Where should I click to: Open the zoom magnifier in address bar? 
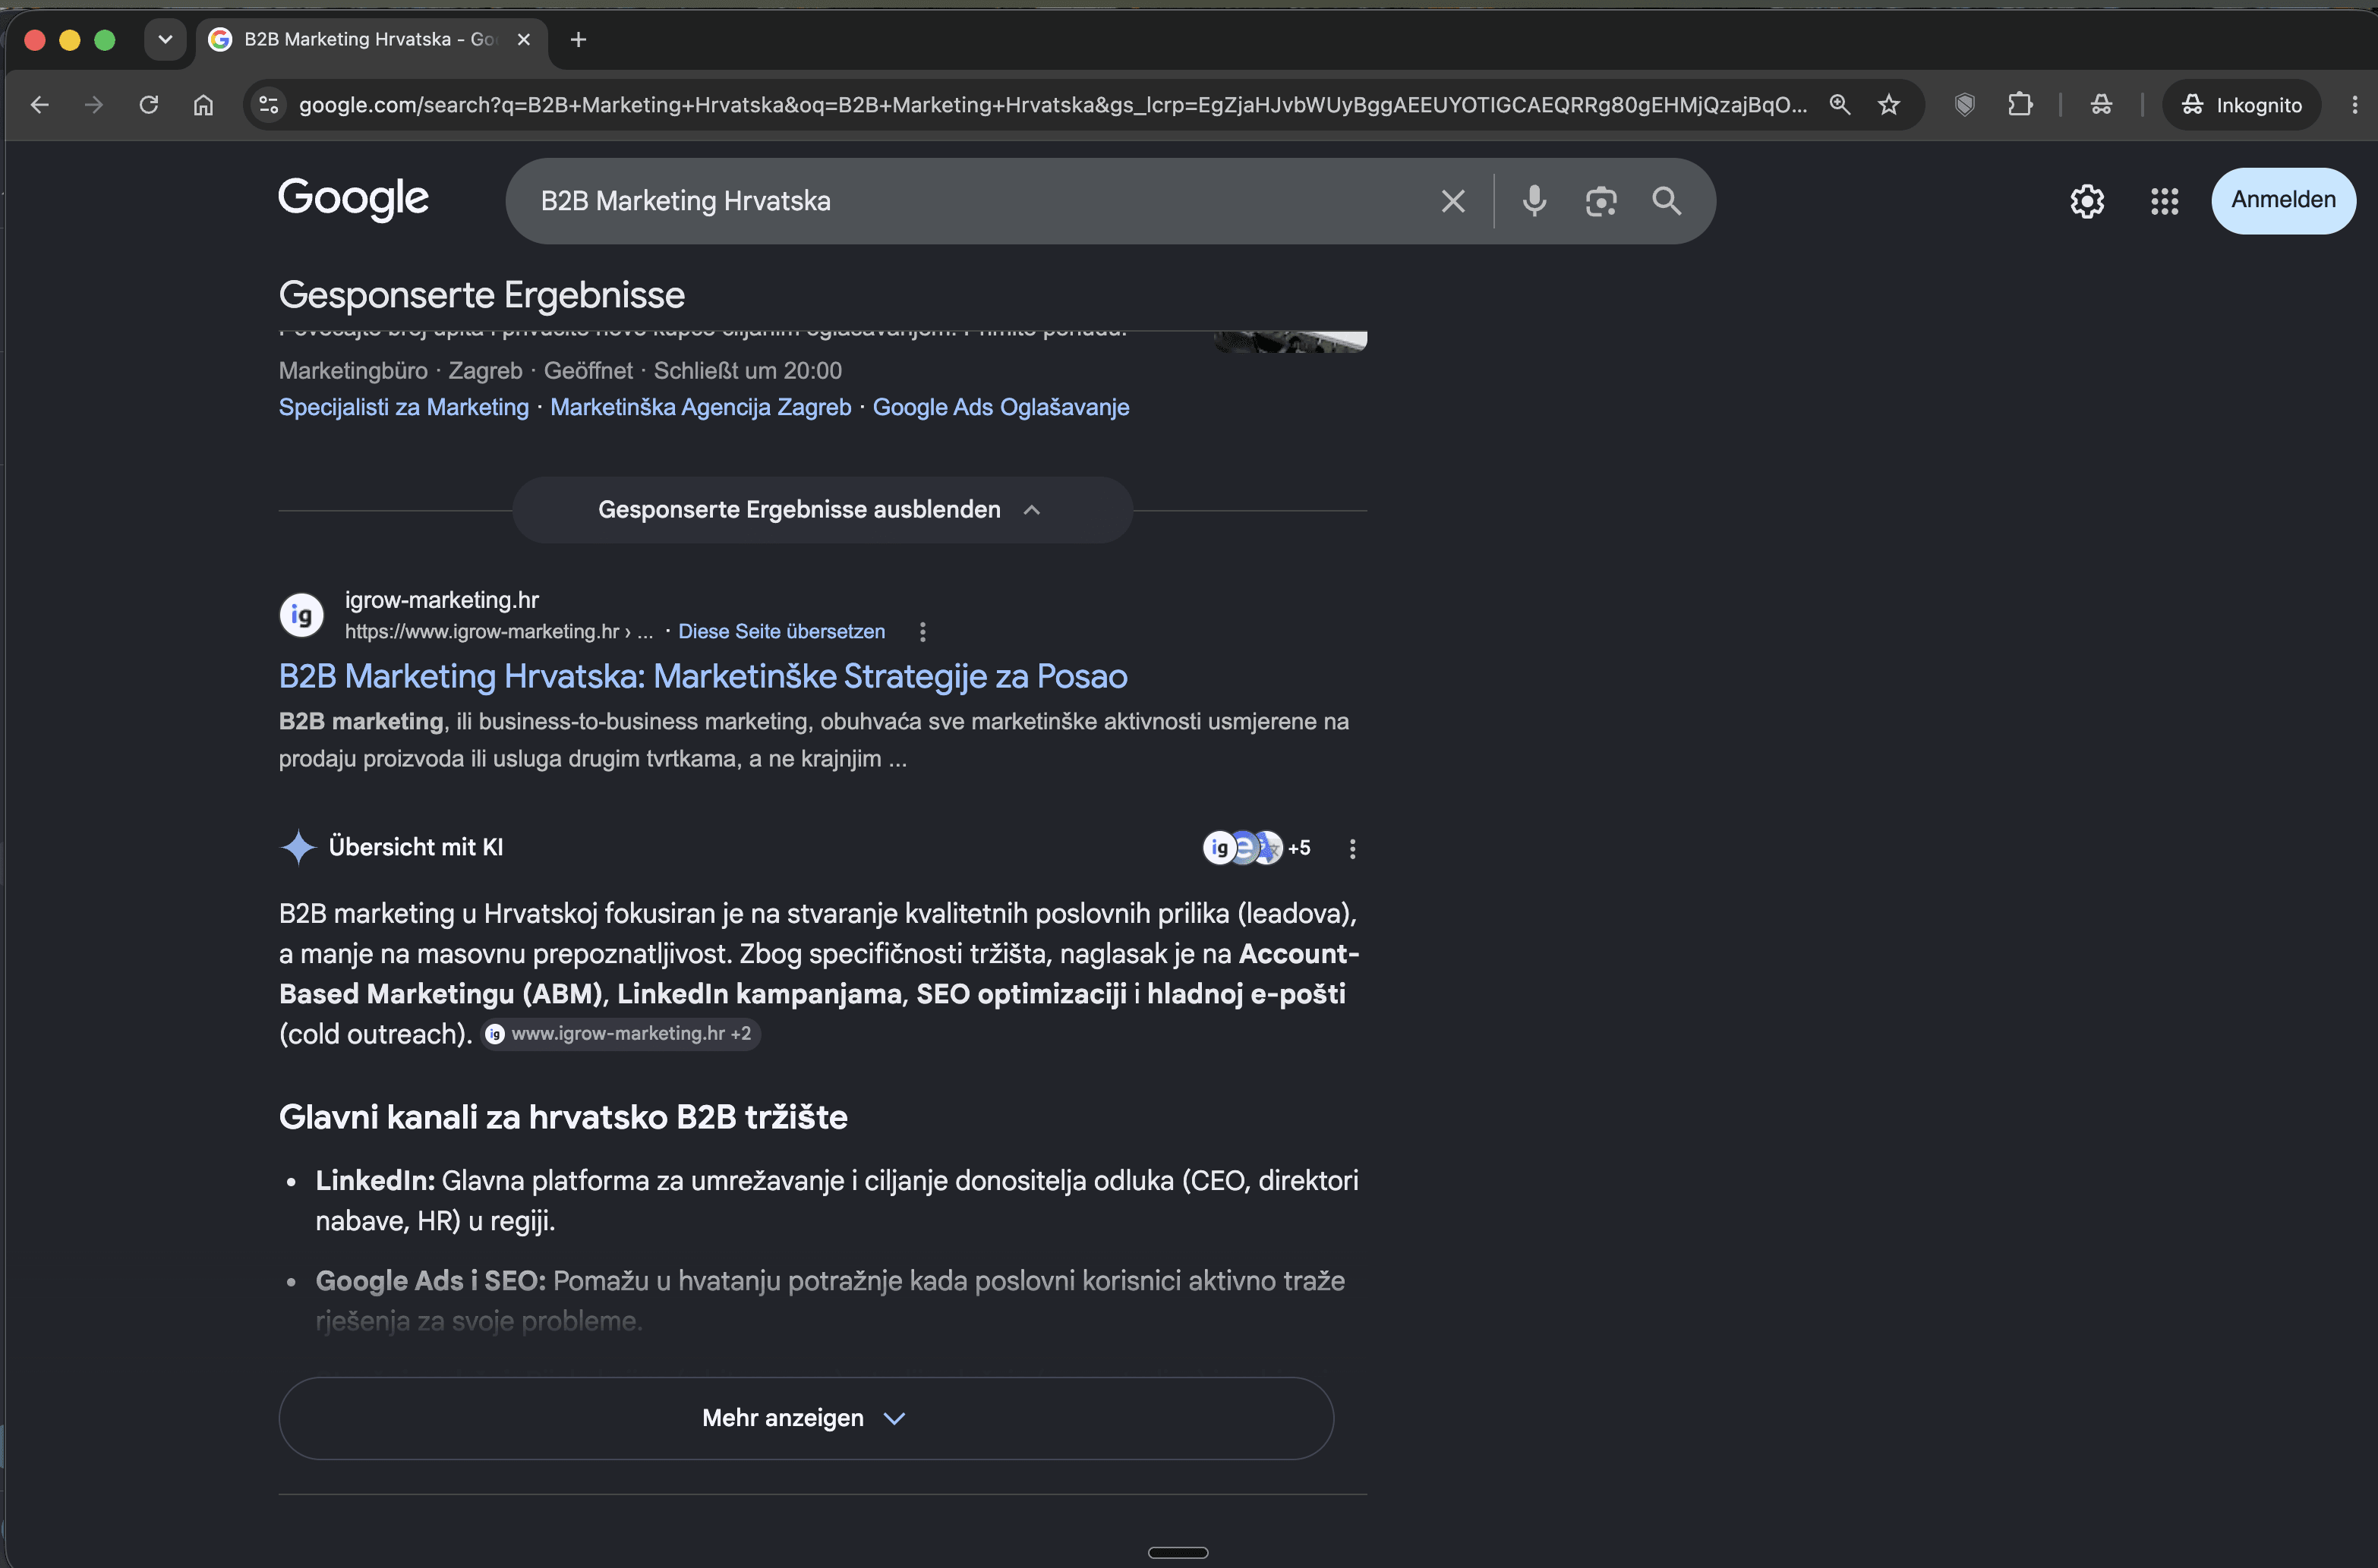pyautogui.click(x=1840, y=105)
